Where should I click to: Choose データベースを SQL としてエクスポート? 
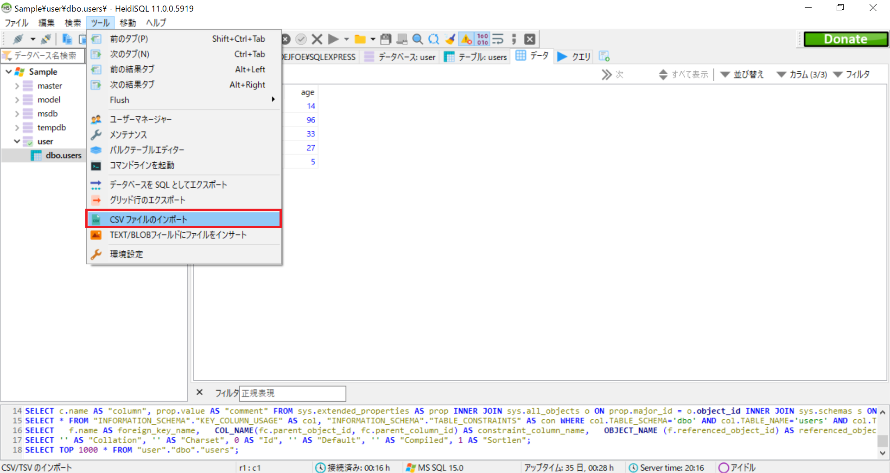184,185
